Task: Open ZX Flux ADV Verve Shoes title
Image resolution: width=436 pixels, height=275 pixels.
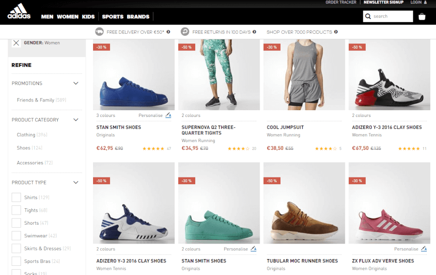Action: 383,261
